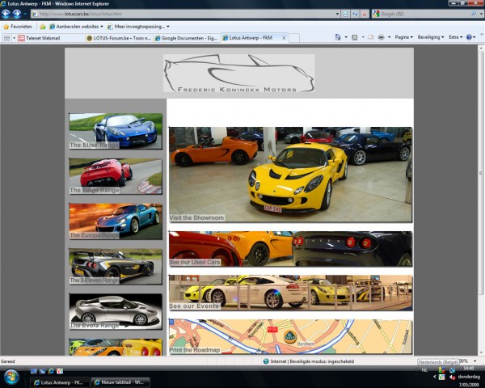Add page to favorites bar star icon
Screen dimensions: 485x388
click(43, 27)
